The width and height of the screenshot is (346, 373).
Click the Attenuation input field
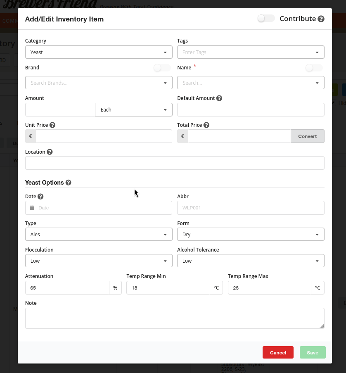pos(67,288)
